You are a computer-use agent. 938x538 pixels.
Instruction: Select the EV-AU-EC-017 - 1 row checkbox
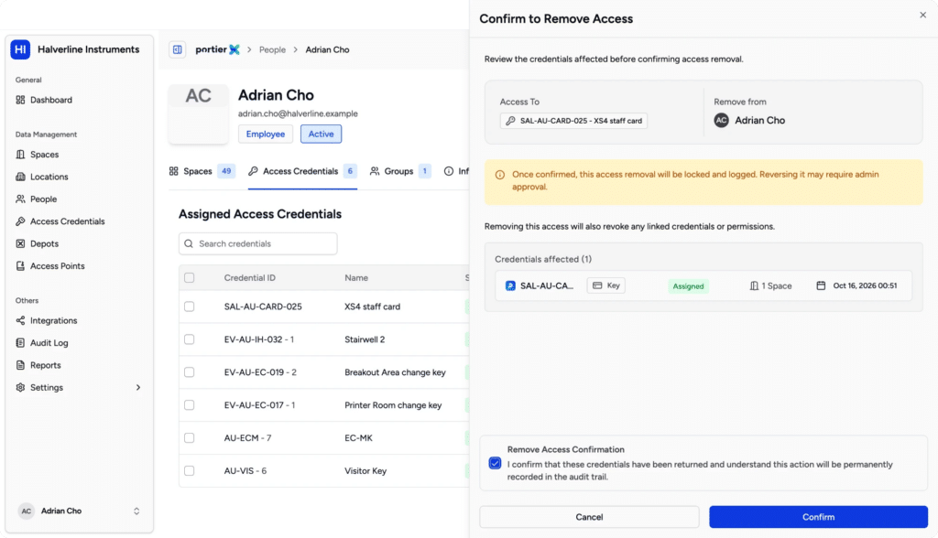pyautogui.click(x=189, y=405)
